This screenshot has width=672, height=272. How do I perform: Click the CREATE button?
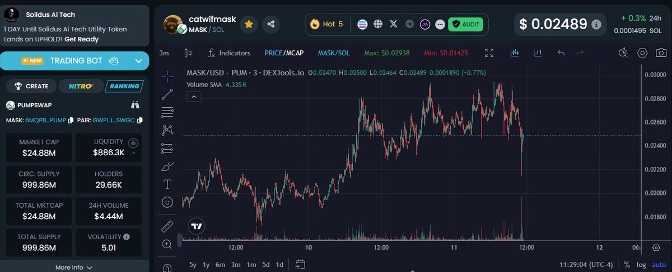coord(31,86)
